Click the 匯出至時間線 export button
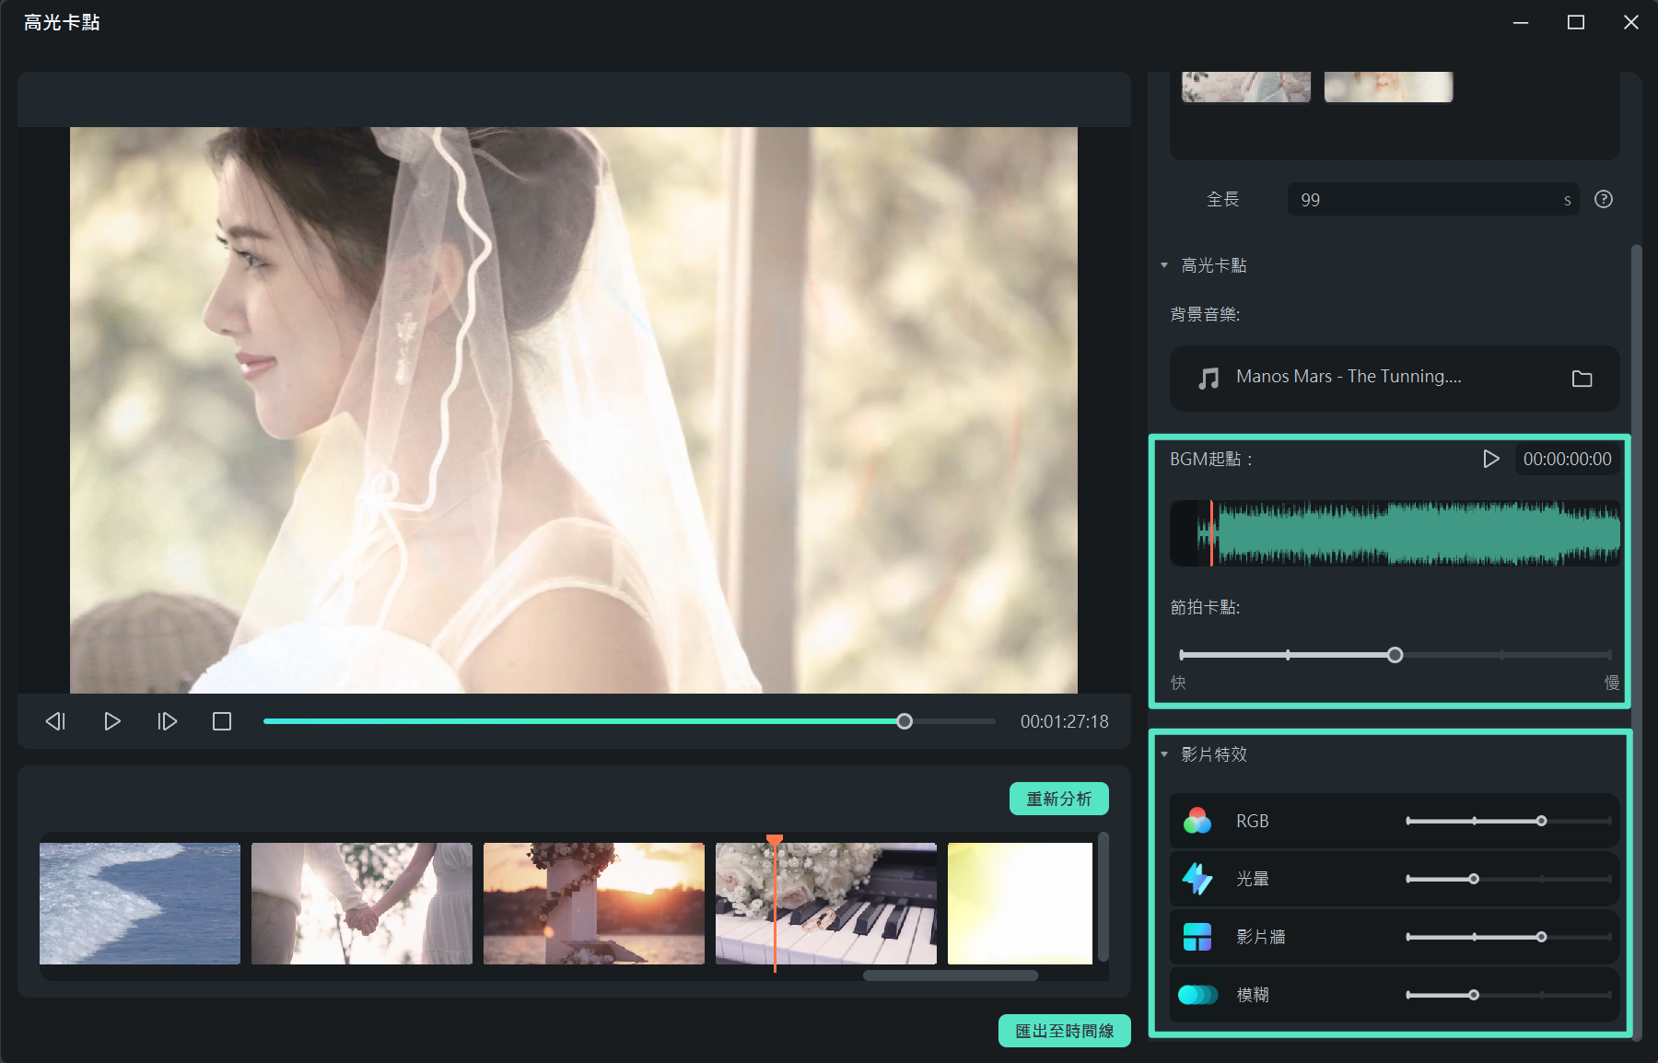1658x1063 pixels. (x=1064, y=1031)
